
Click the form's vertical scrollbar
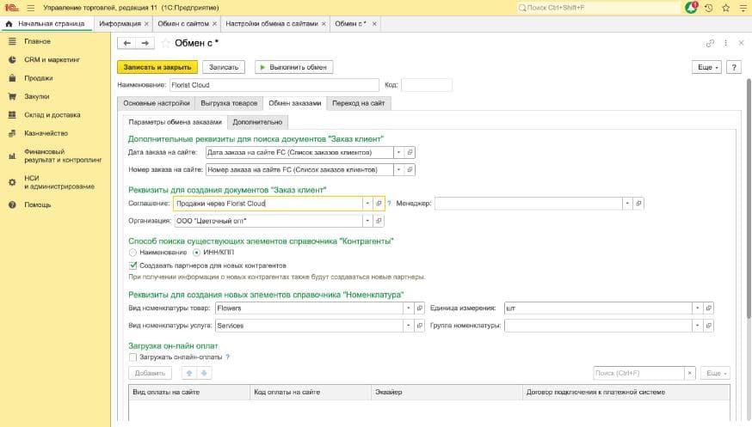coord(749,198)
